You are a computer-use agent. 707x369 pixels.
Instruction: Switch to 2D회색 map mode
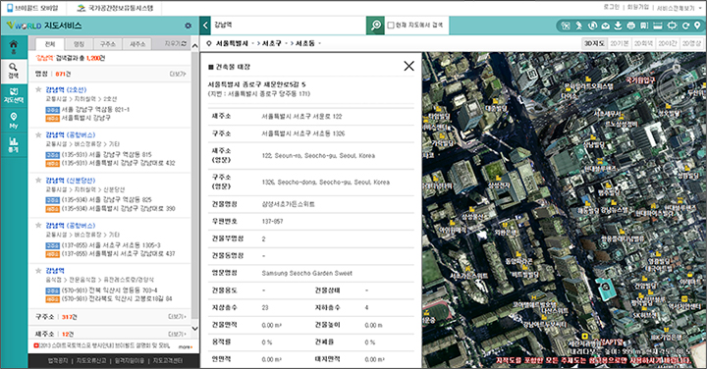pyautogui.click(x=643, y=43)
